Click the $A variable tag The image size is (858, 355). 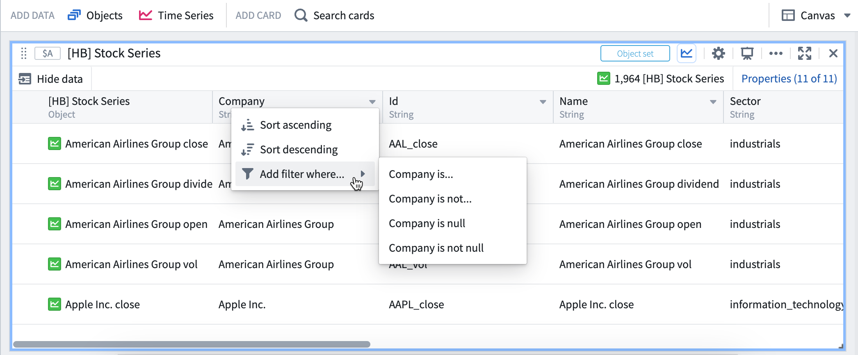click(x=48, y=53)
